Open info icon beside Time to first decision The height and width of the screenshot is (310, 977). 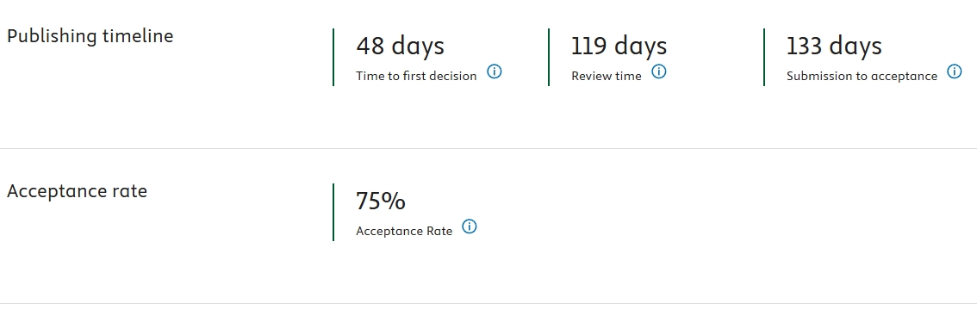coord(495,71)
